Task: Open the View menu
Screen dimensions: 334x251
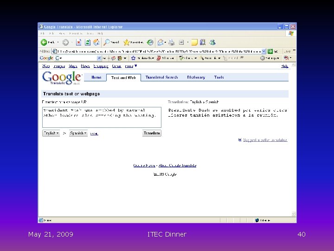Action: point(62,33)
